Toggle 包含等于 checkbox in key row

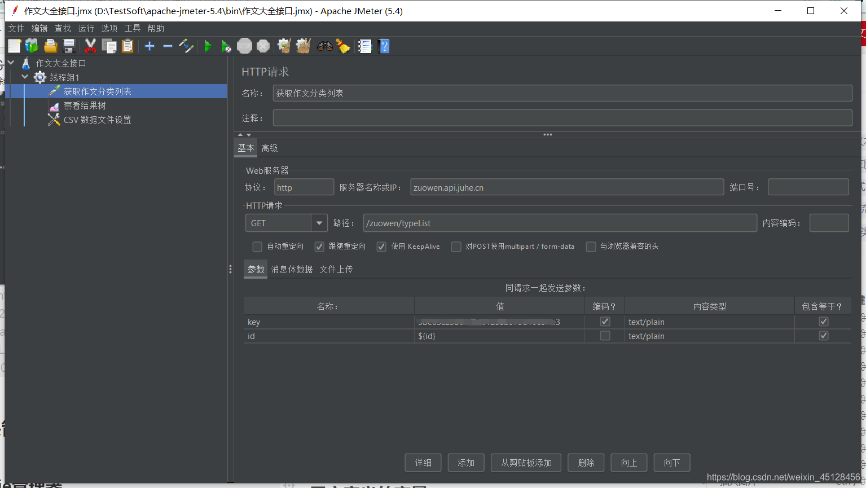tap(824, 322)
